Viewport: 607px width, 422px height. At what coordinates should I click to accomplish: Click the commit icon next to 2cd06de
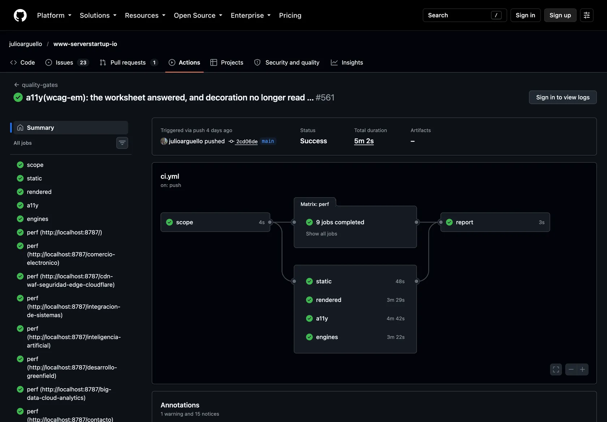coord(231,141)
